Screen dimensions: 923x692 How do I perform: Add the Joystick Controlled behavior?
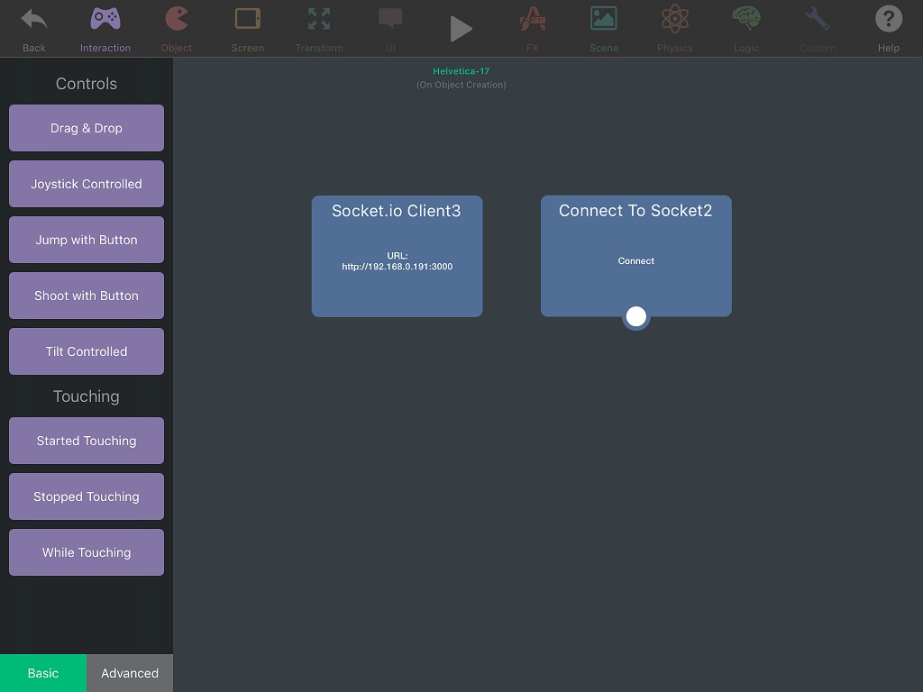[x=87, y=184]
